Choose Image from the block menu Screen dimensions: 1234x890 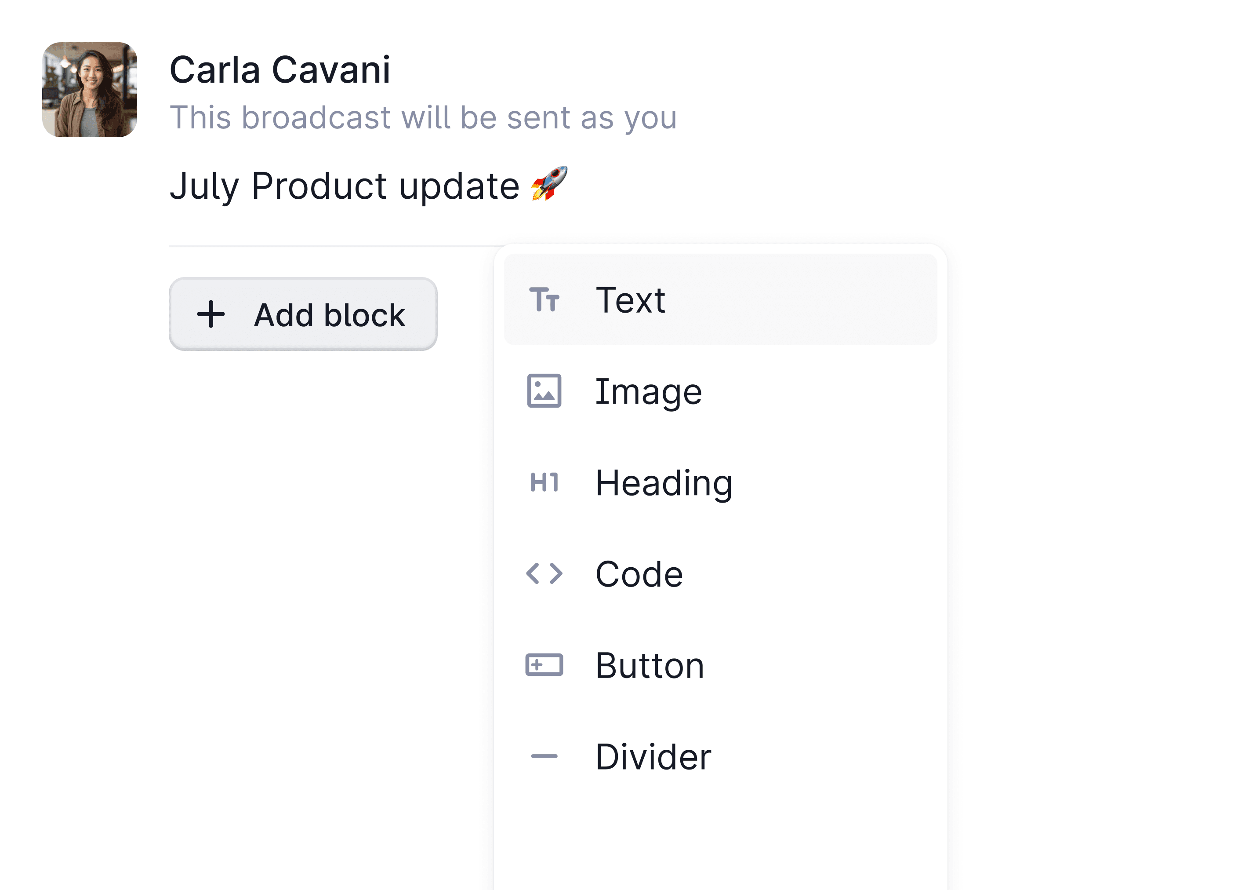click(x=648, y=391)
